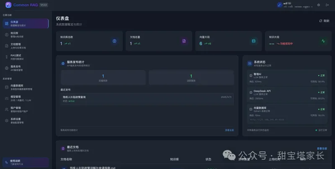
Task: Click the 正常 status of 智谱AI
Action: [x=321, y=75]
